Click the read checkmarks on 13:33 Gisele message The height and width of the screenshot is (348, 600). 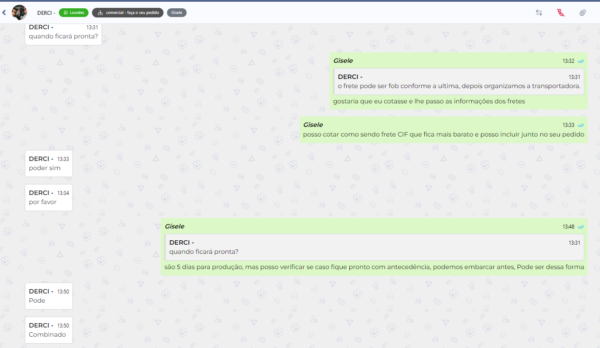[581, 125]
